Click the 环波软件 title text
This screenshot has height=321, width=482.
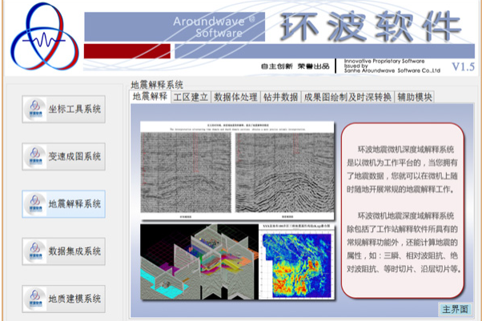[x=371, y=26]
